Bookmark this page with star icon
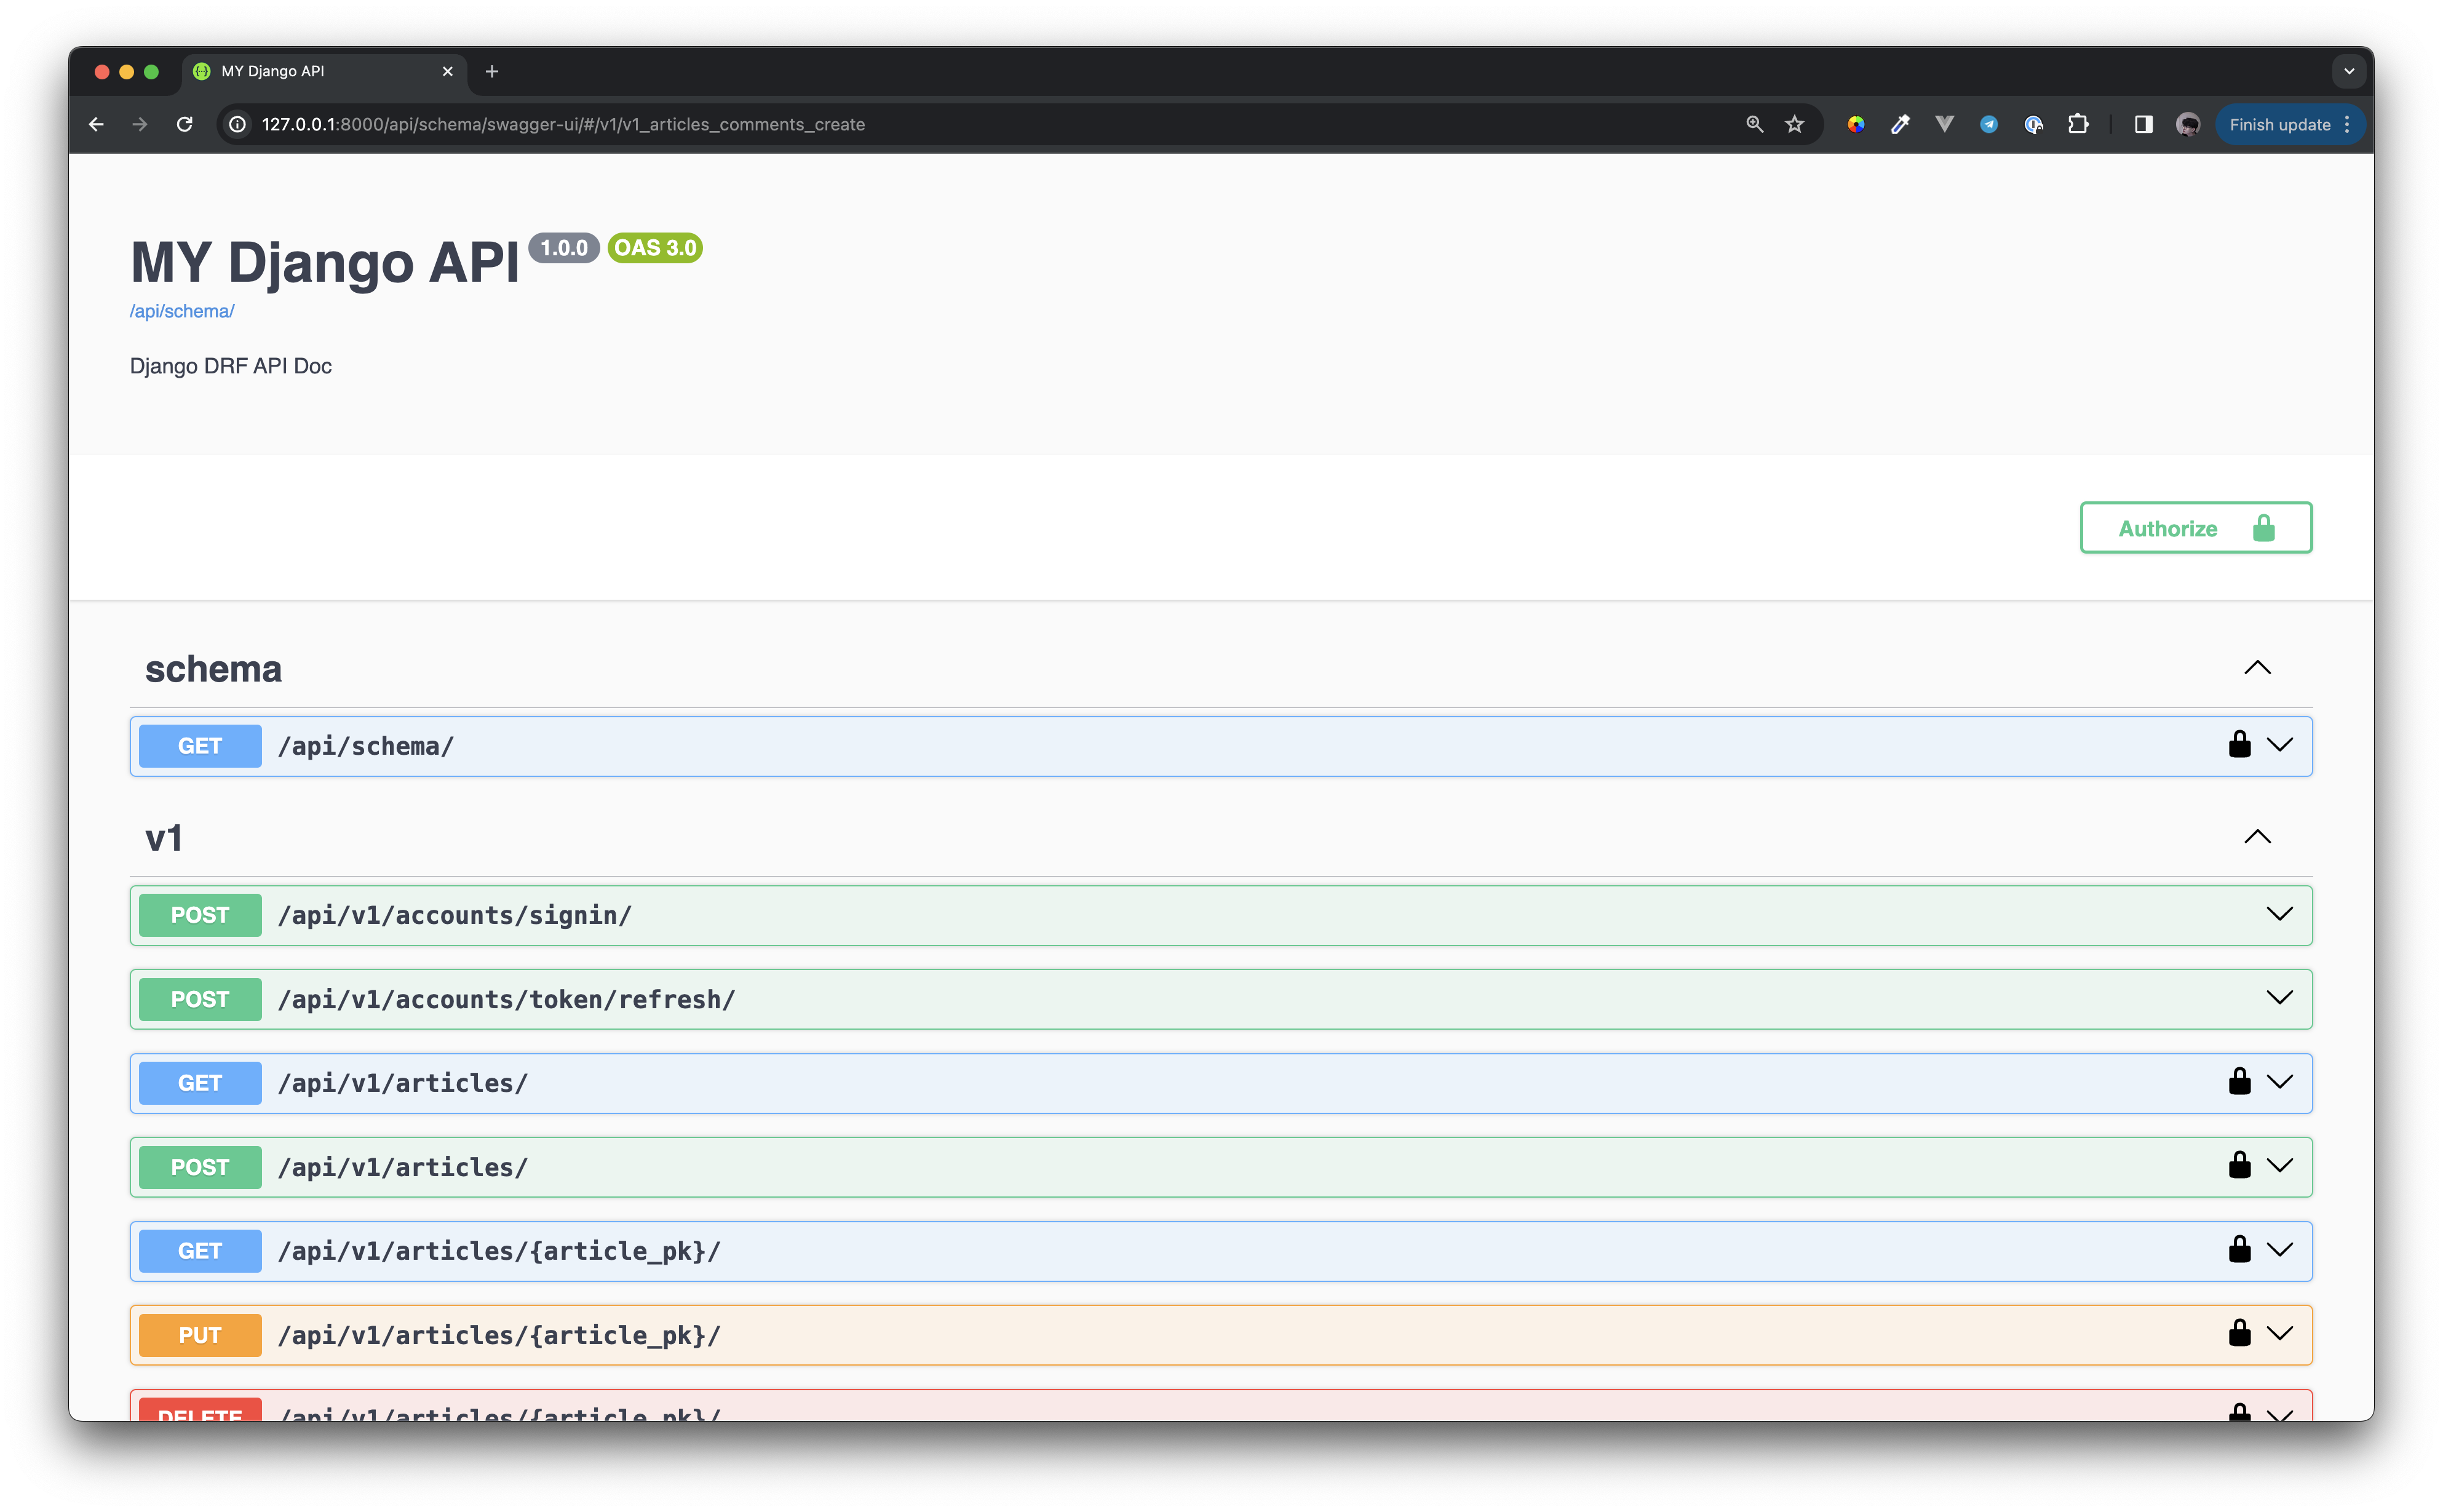This screenshot has width=2443, height=1512. [1795, 124]
